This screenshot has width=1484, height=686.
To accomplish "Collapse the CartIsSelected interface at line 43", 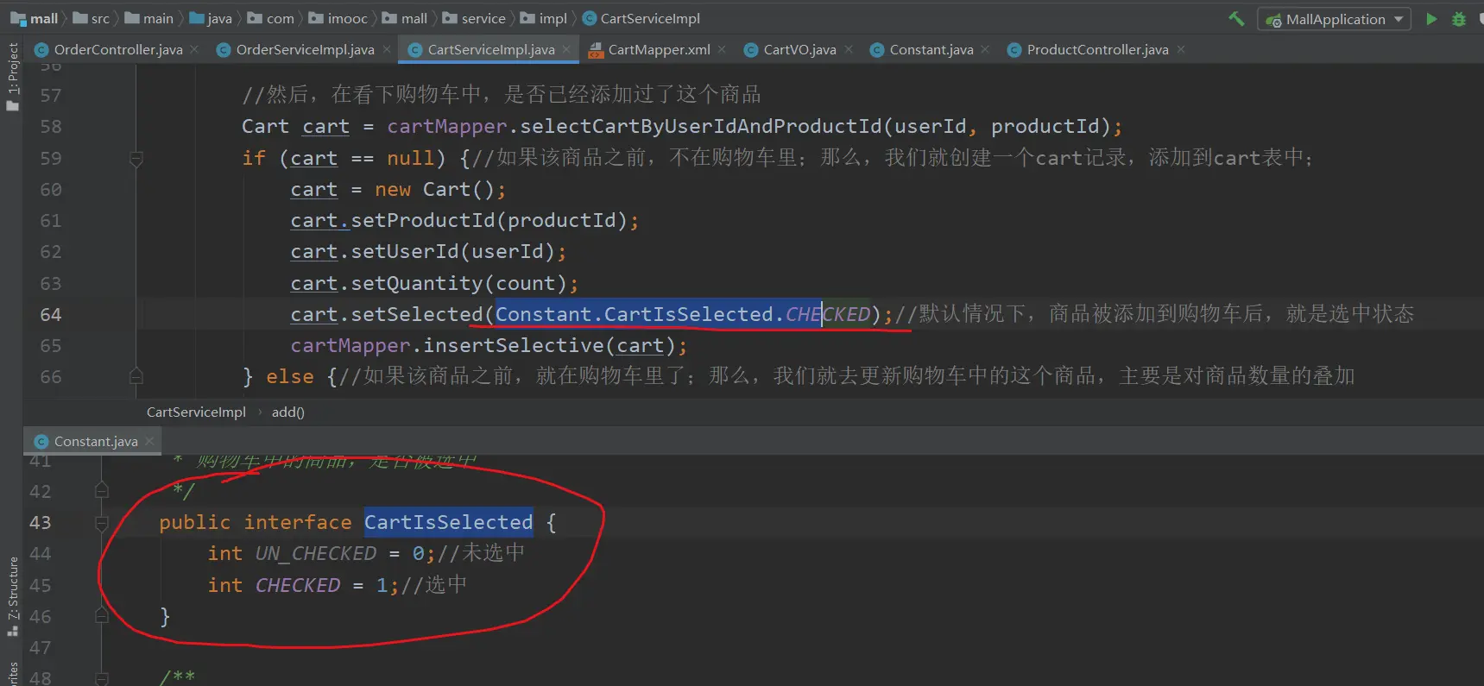I will (x=101, y=523).
